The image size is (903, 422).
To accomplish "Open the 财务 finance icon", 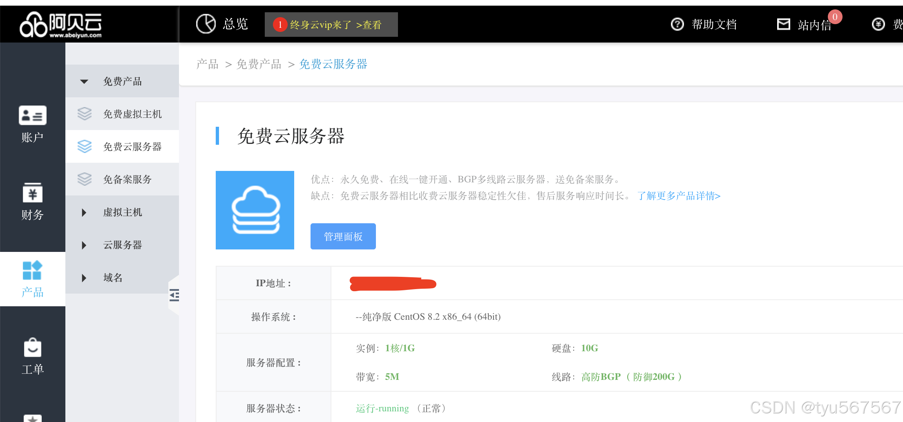I will [33, 193].
